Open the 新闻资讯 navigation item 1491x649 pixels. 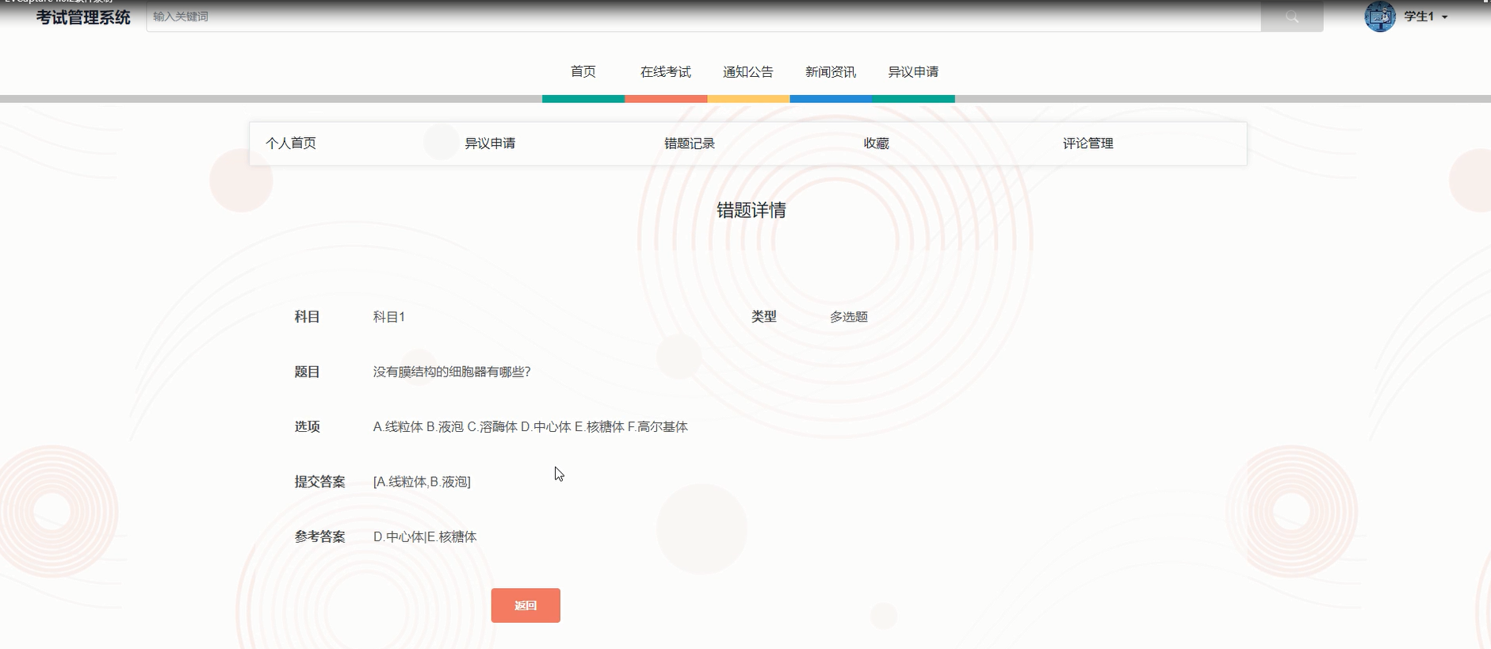(831, 71)
